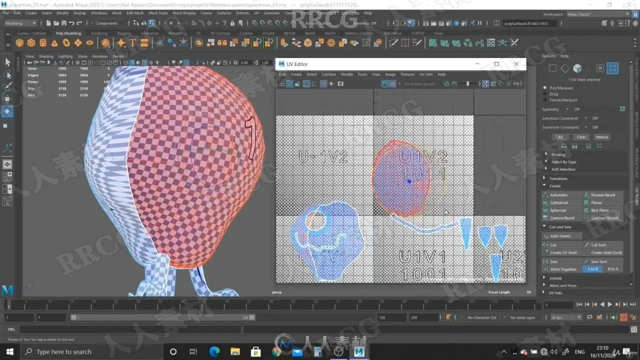Click the Save Scene icon in status line
The image size is (640, 360).
click(x=65, y=23)
